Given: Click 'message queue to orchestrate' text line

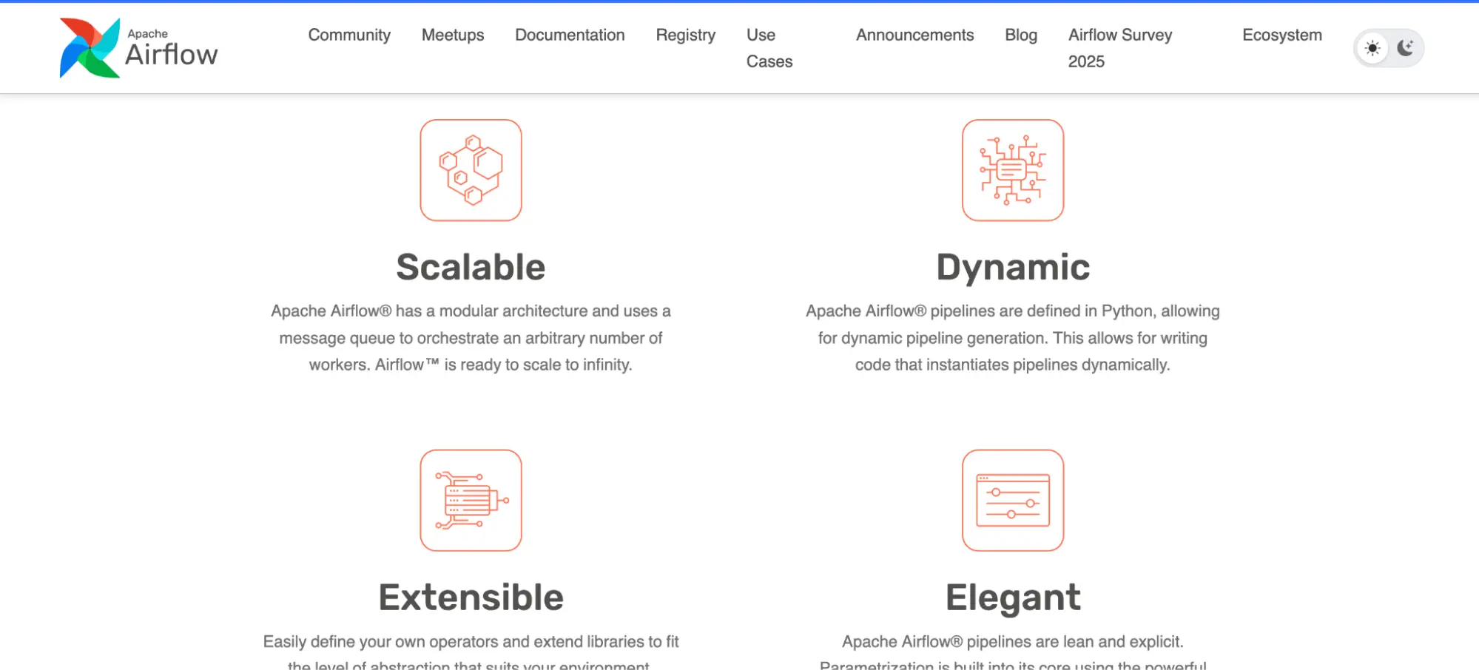Looking at the screenshot, I should coord(471,338).
